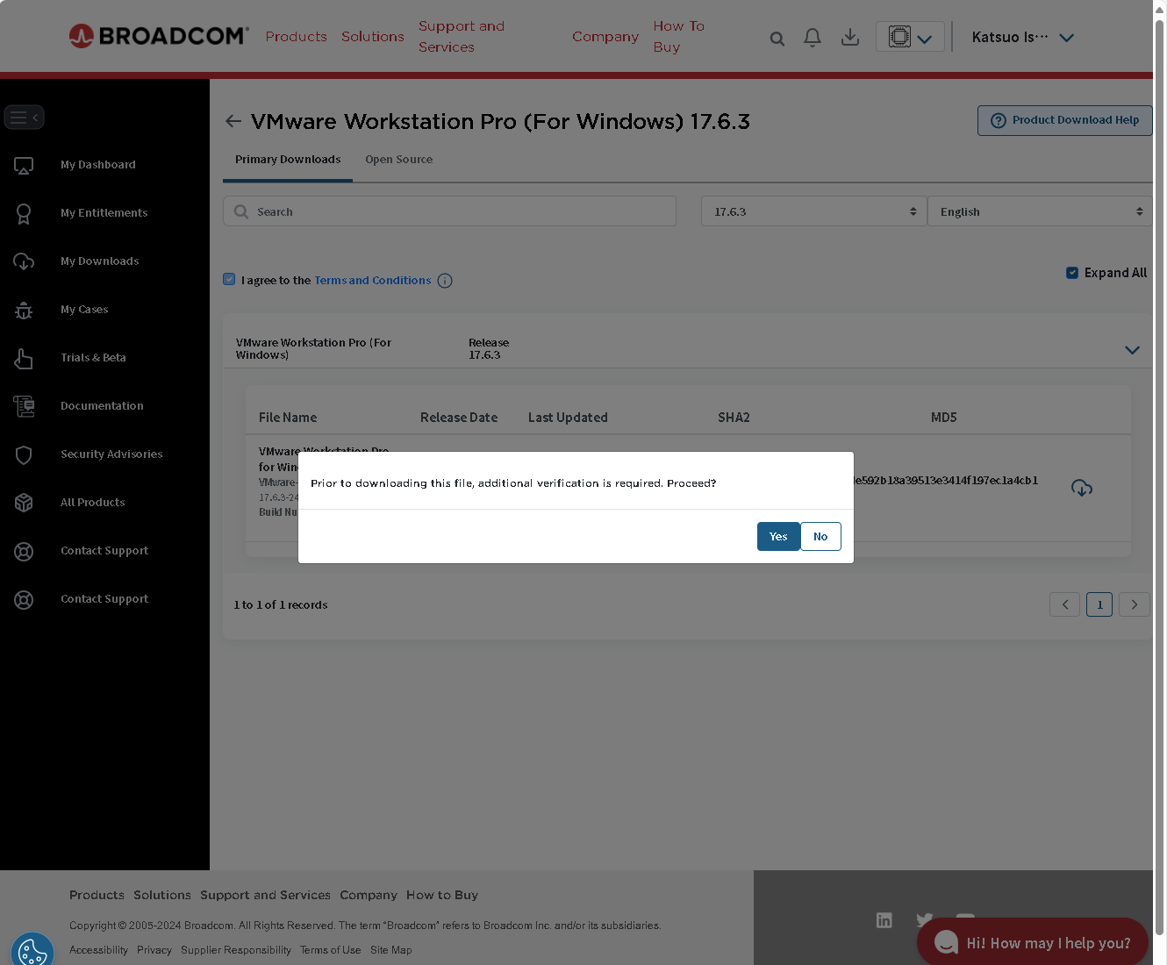Confirm the verification dialog with Yes
This screenshot has height=965, width=1167.
pos(778,537)
